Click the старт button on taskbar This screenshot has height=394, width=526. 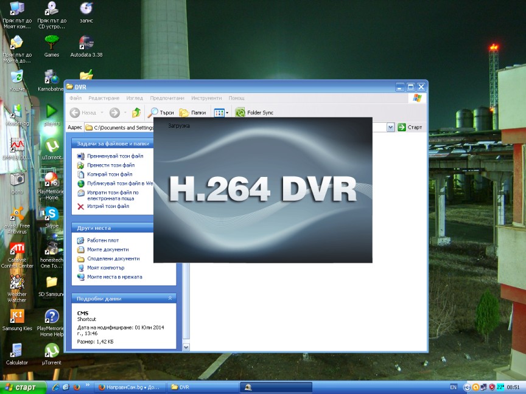[x=23, y=387]
